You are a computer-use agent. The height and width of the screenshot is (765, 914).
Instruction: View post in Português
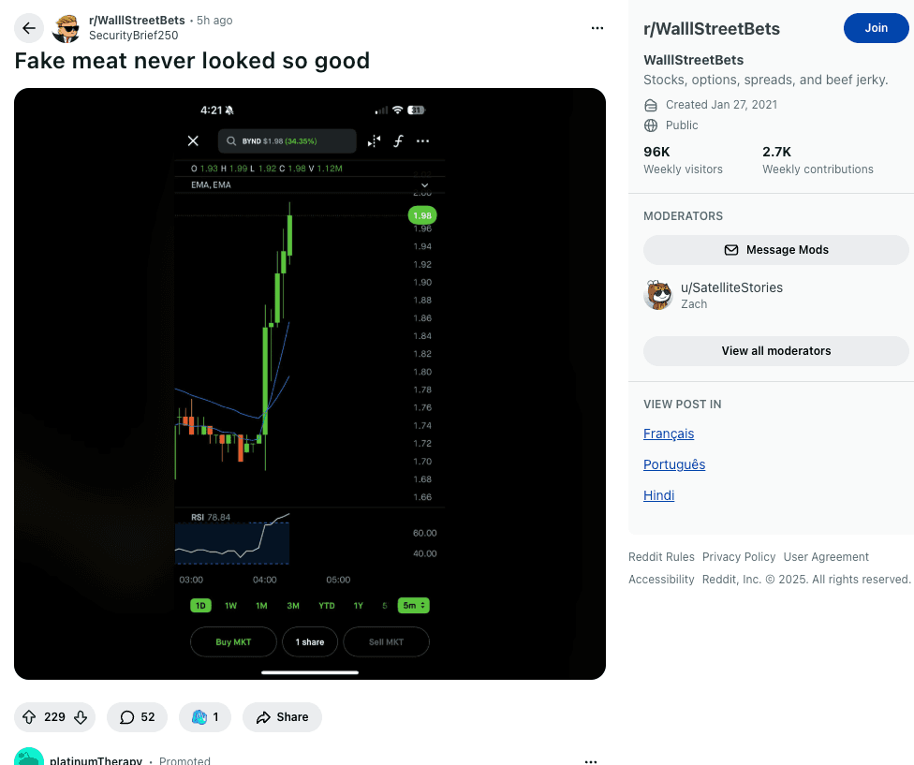pos(674,464)
